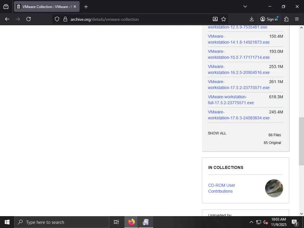
Task: Open the Downloads panel arrow icon
Action: [251, 19]
